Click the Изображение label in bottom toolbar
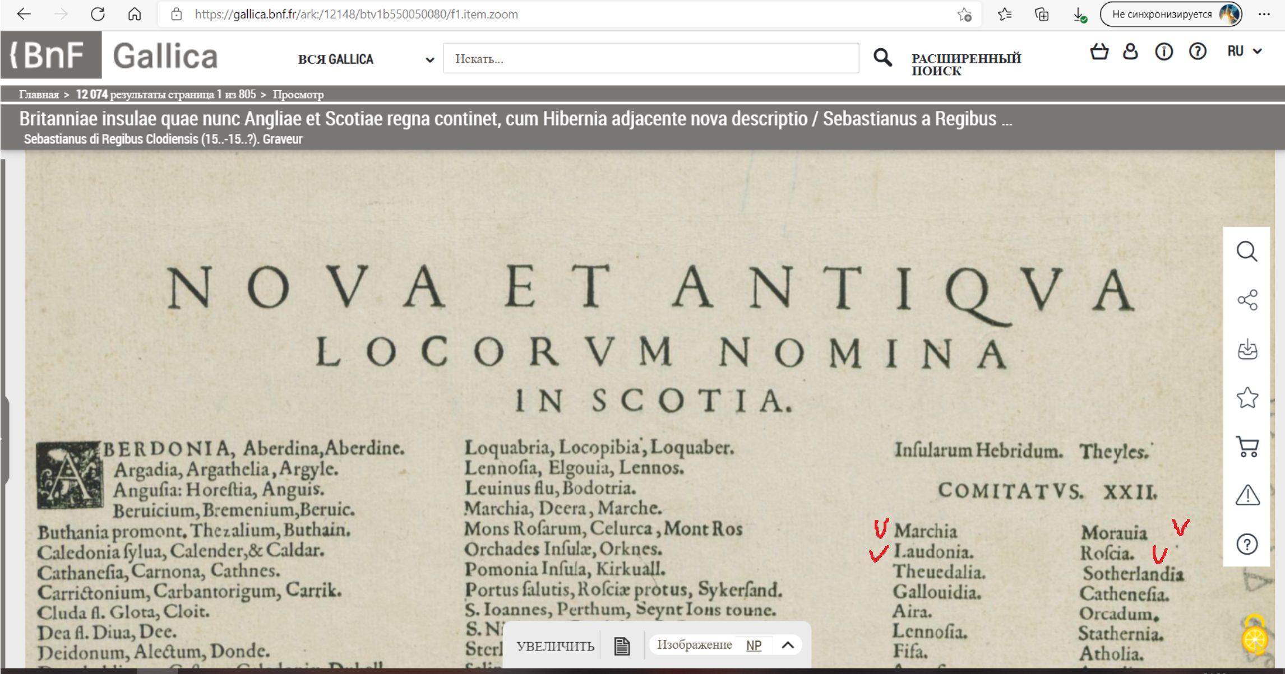This screenshot has width=1285, height=674. click(694, 645)
